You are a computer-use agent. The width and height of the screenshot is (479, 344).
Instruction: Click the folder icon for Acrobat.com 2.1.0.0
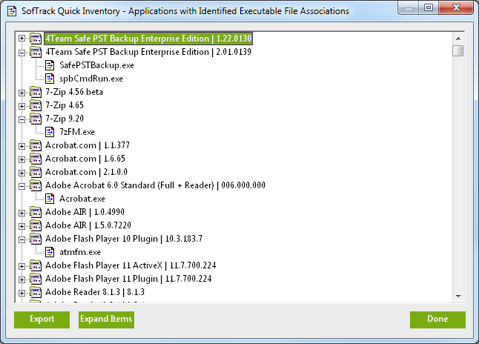tap(36, 172)
